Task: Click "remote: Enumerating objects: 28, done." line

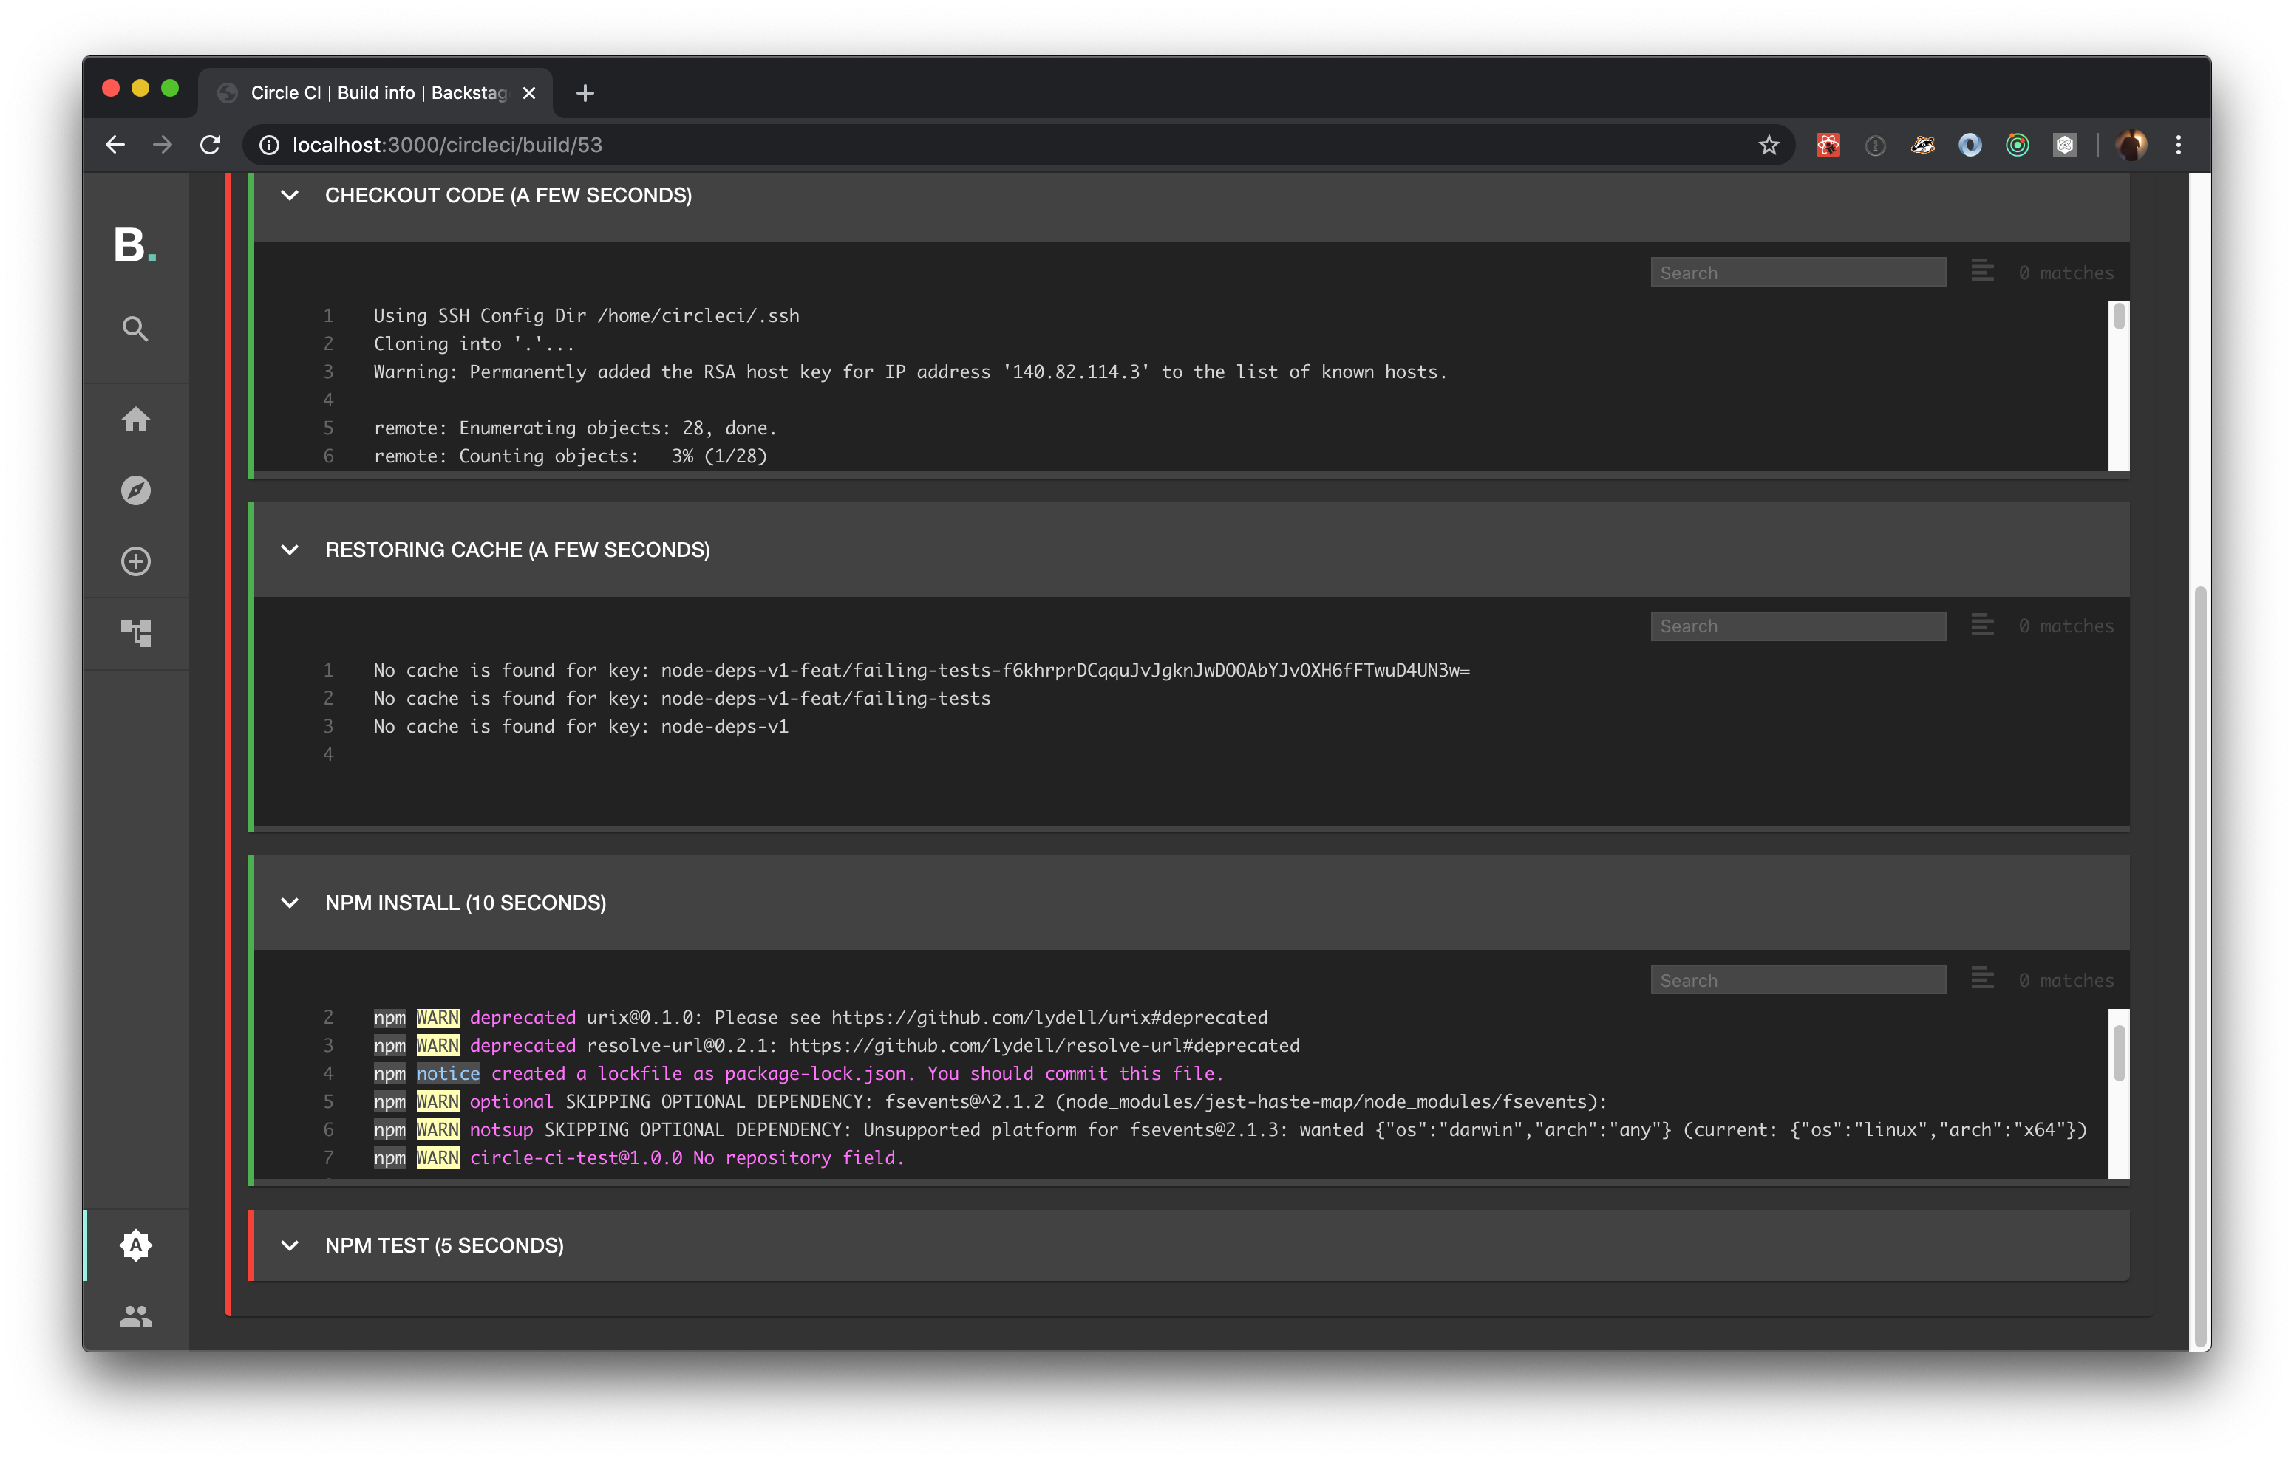Action: [x=574, y=428]
